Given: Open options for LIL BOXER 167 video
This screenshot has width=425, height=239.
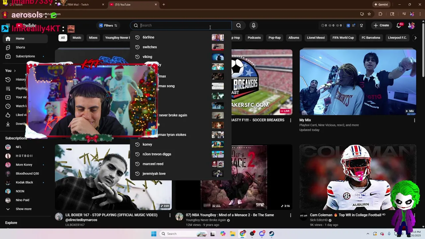Looking at the screenshot, I should coord(170,215).
